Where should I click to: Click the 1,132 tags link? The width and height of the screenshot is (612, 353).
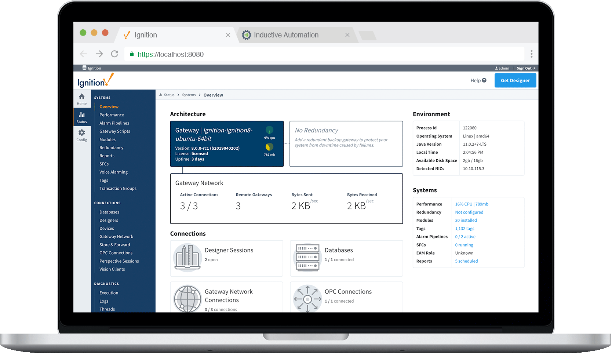pos(465,229)
